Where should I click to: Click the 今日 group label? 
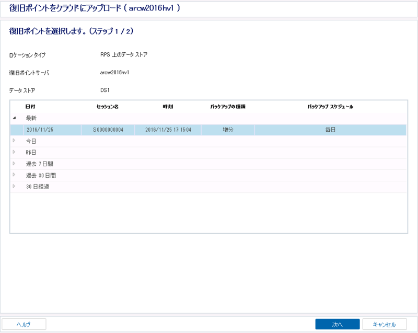click(x=31, y=141)
